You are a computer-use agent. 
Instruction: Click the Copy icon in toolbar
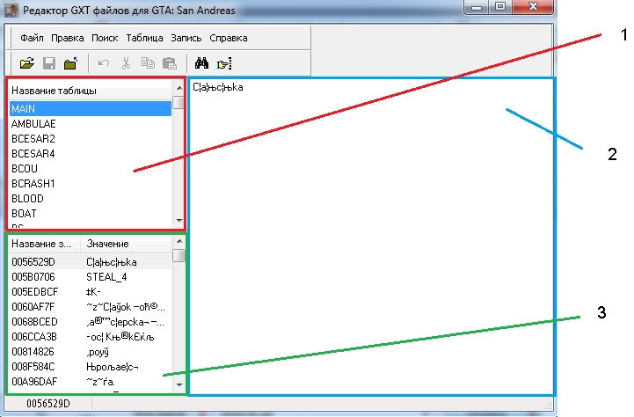(148, 63)
